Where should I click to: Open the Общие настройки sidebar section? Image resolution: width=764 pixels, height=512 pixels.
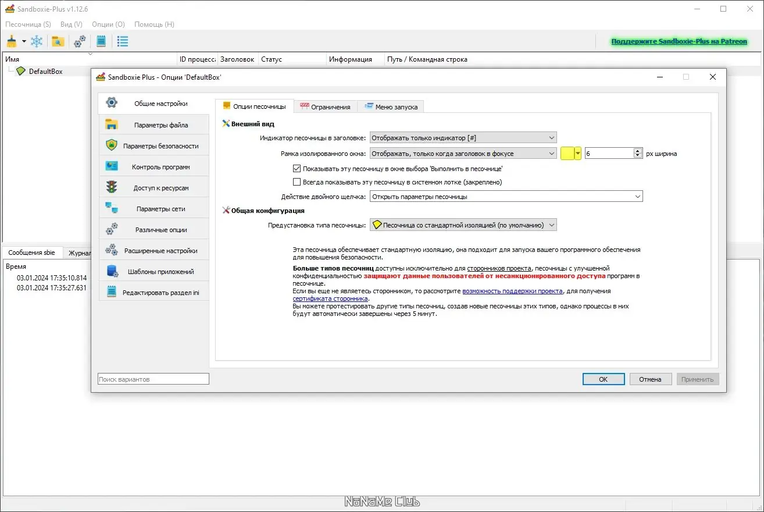pos(153,104)
